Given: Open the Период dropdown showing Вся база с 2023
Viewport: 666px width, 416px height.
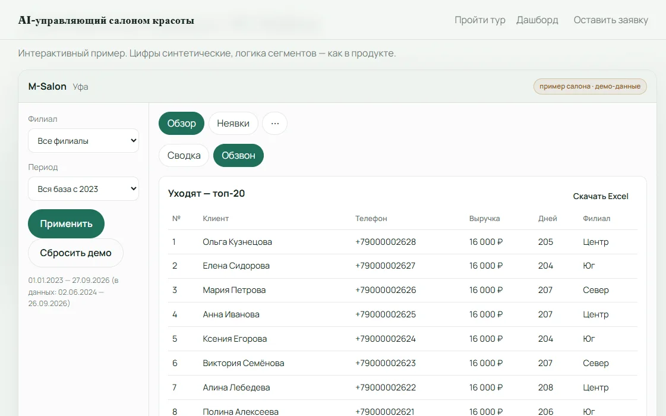Looking at the screenshot, I should click(x=83, y=188).
